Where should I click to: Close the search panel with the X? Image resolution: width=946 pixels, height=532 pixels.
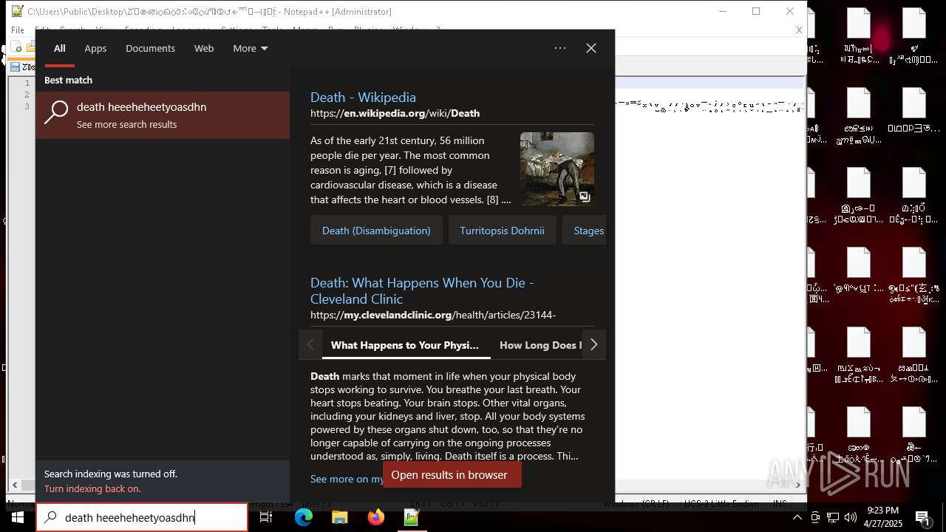point(591,48)
